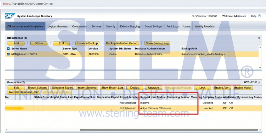Viewport: 266px width, 133px height.
Task: View the Audit Logs tab
Action: (x=172, y=26)
